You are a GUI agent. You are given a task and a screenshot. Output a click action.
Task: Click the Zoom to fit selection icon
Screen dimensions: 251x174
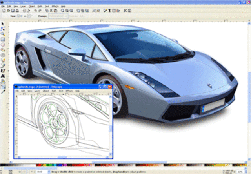[x=62, y=11]
